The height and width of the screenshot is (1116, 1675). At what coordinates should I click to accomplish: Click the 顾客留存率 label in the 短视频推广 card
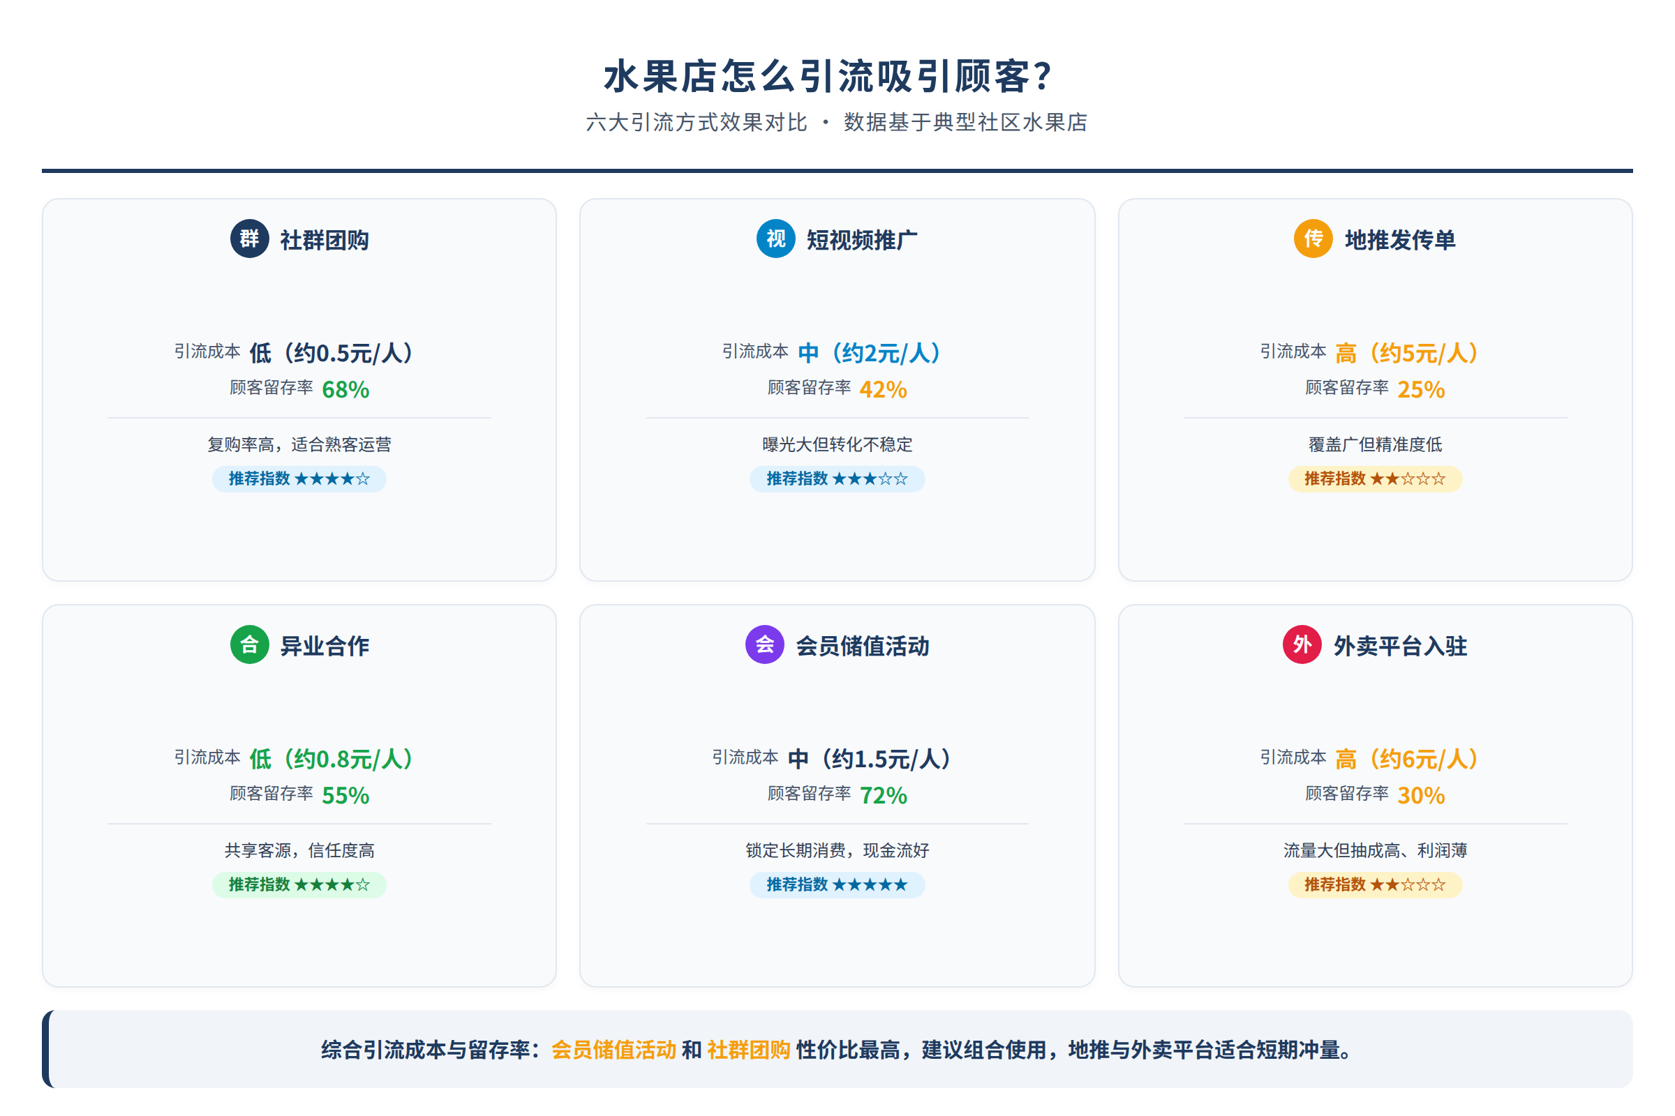(808, 387)
